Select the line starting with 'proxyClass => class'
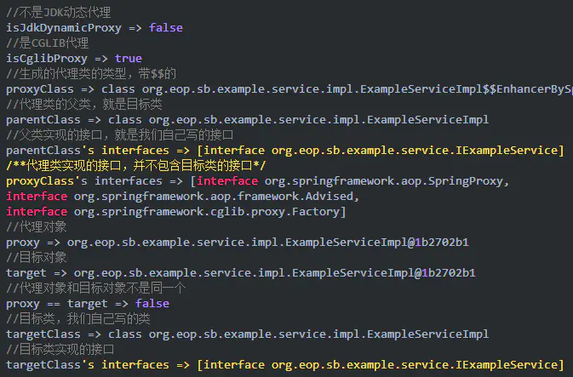The width and height of the screenshot is (573, 377). coord(289,89)
